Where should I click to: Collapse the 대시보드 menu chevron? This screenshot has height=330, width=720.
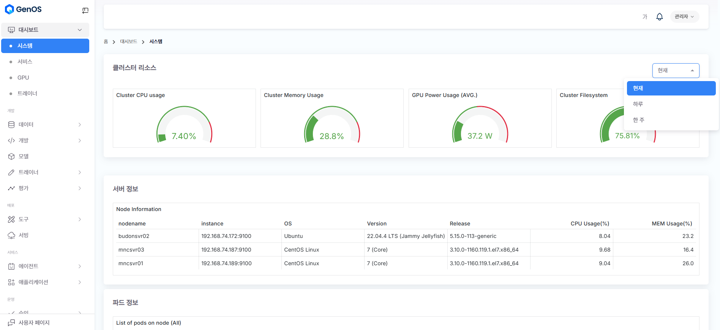[80, 30]
